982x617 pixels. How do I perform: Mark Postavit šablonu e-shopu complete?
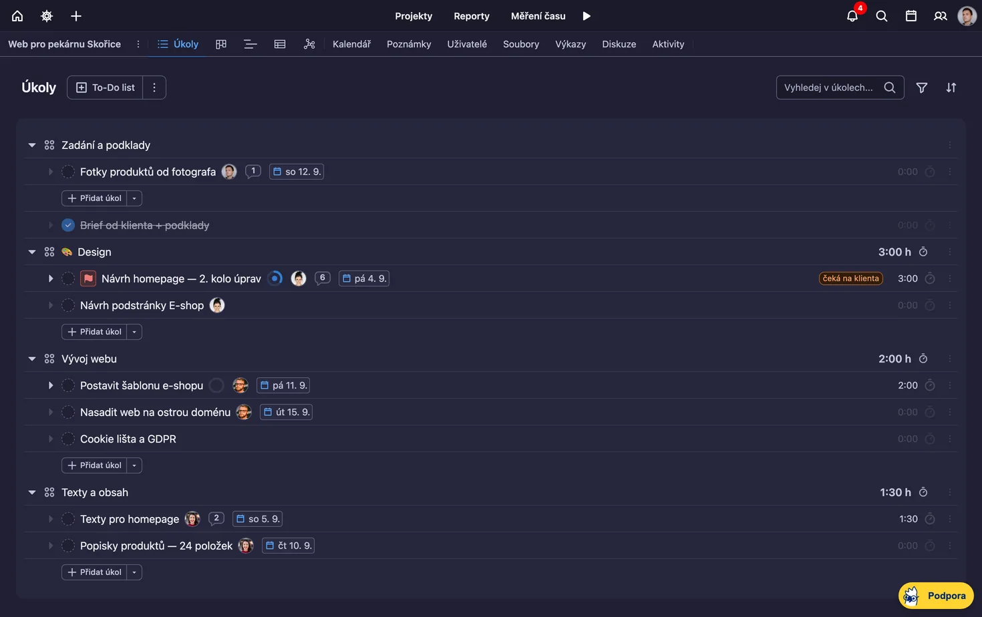click(68, 385)
